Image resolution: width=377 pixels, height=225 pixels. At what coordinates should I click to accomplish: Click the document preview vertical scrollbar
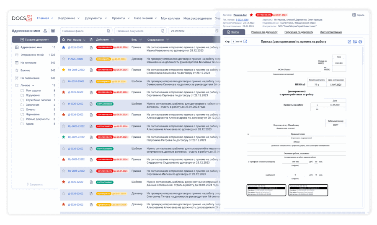(x=363, y=56)
